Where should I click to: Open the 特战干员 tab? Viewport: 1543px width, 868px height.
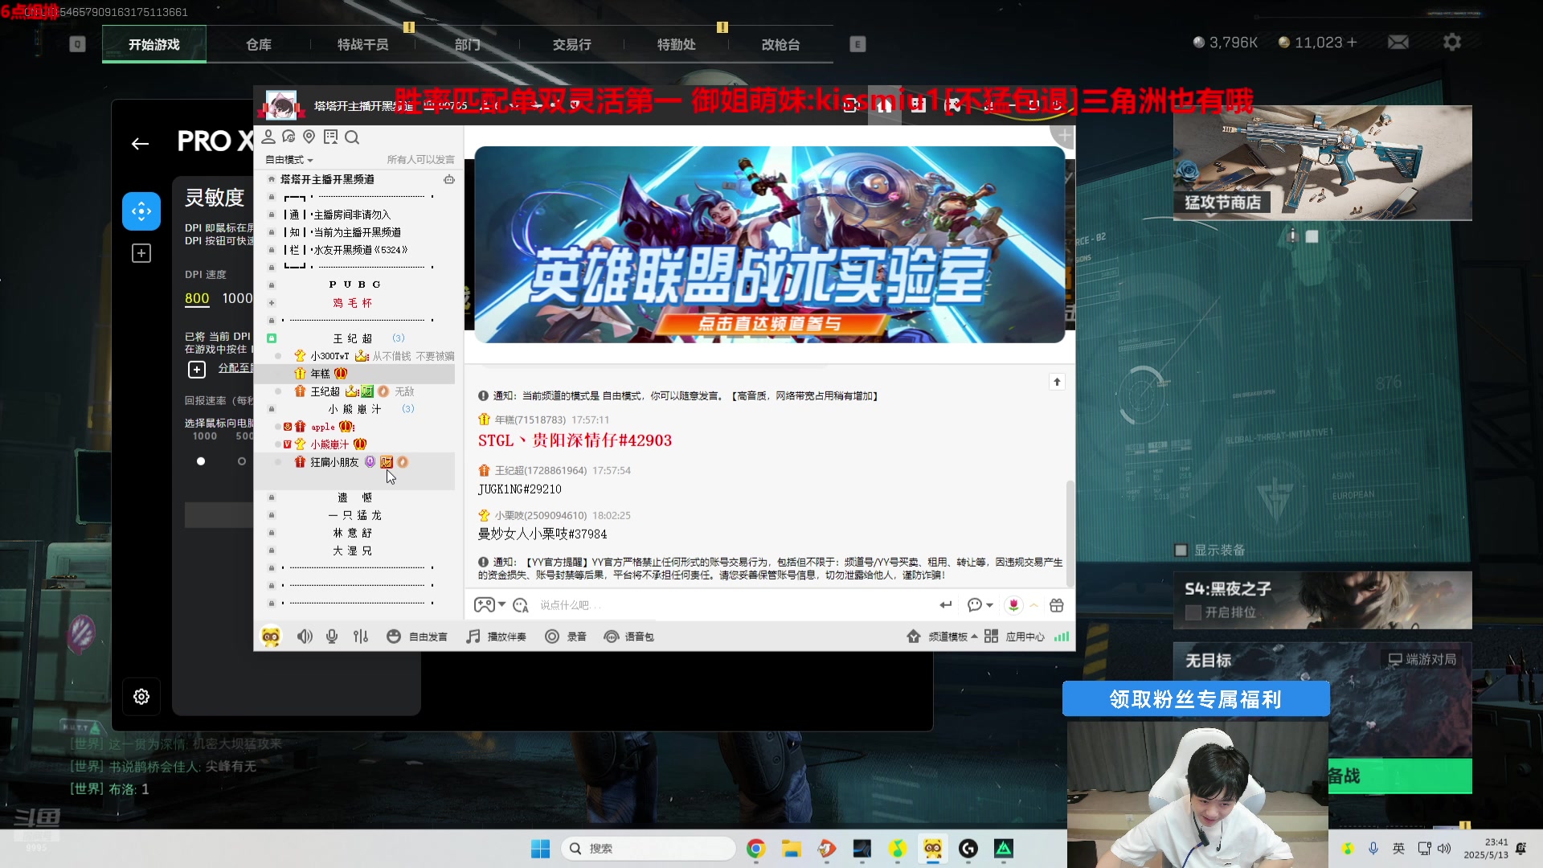click(x=363, y=44)
